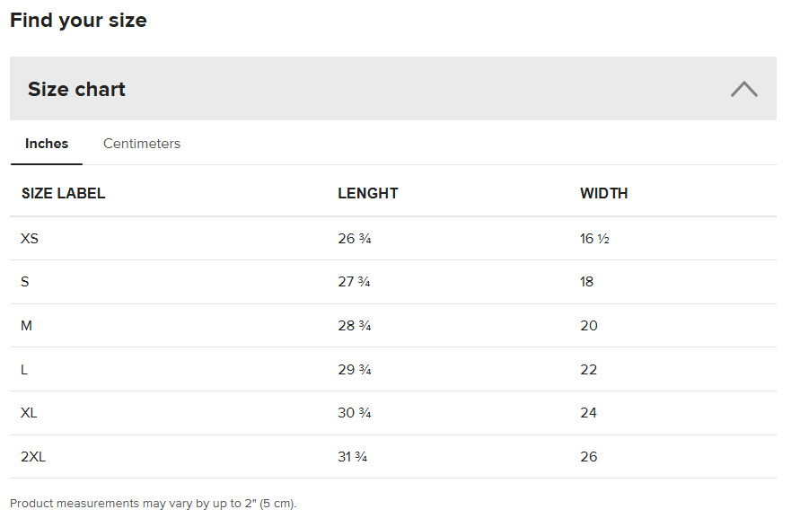This screenshot has width=791, height=527.
Task: Click the XL size label
Action: pos(30,413)
